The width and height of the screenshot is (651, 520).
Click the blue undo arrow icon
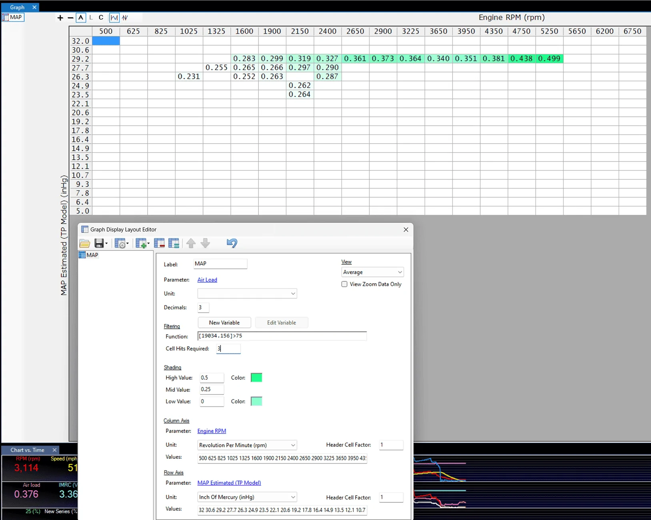232,243
